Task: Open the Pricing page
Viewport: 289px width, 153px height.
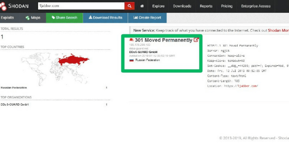Action: tap(227, 6)
